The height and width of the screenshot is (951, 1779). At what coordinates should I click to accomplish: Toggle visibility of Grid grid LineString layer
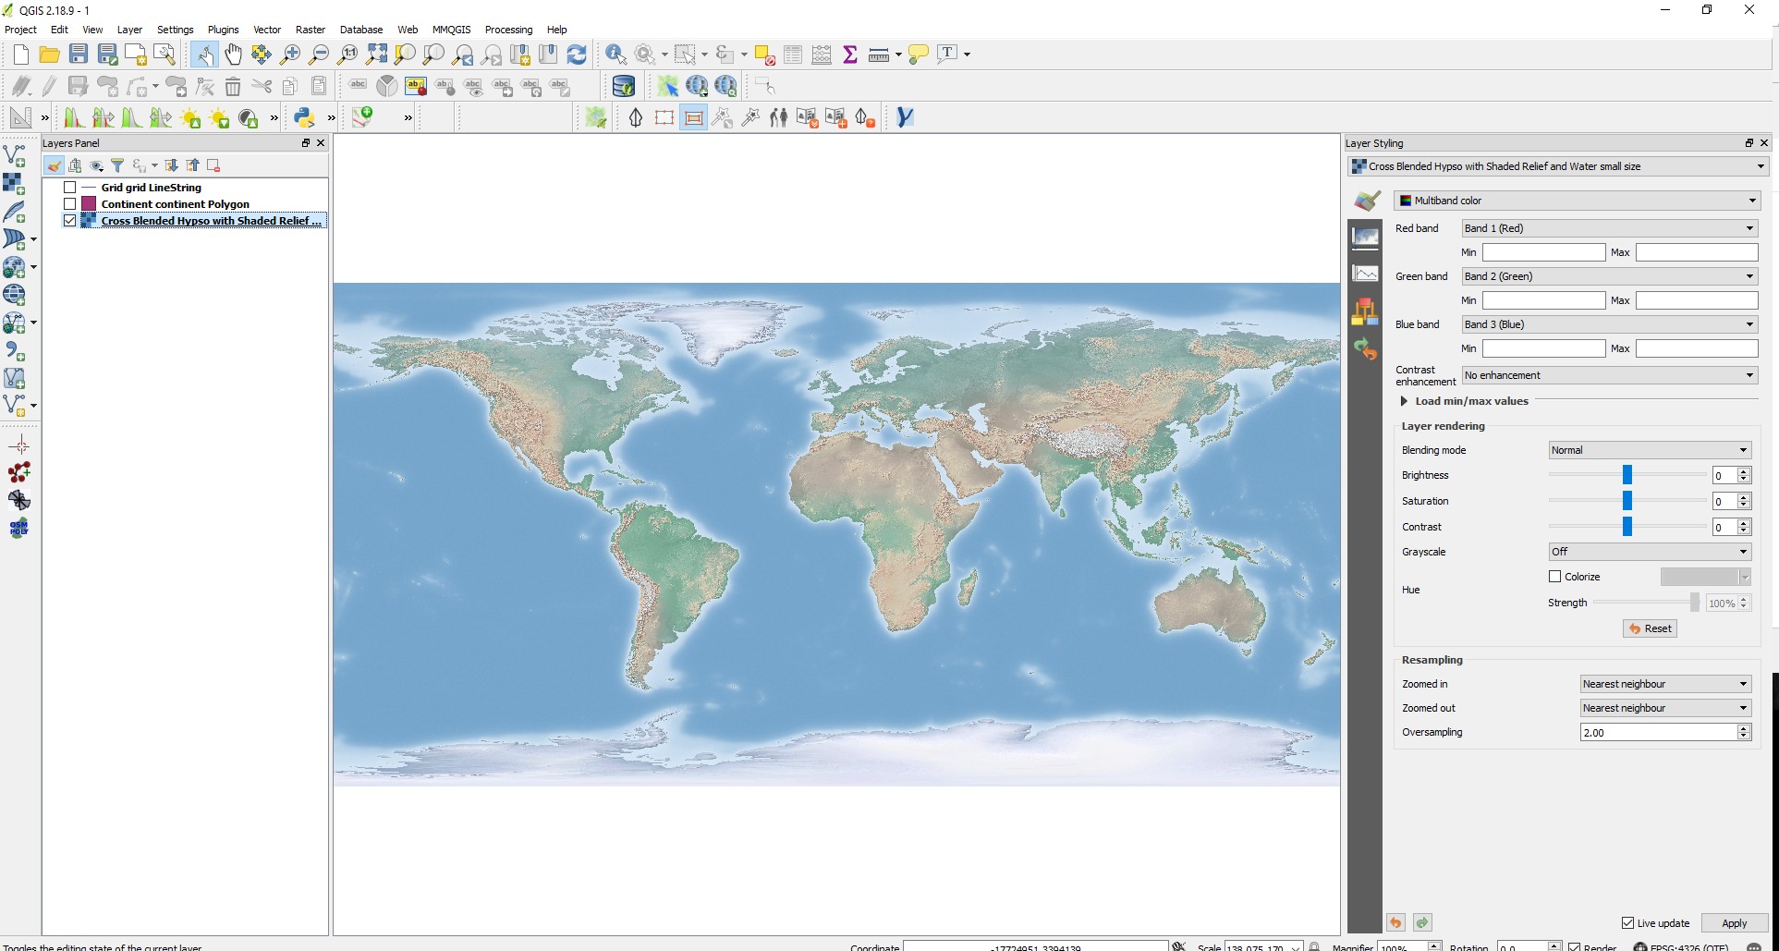69,188
